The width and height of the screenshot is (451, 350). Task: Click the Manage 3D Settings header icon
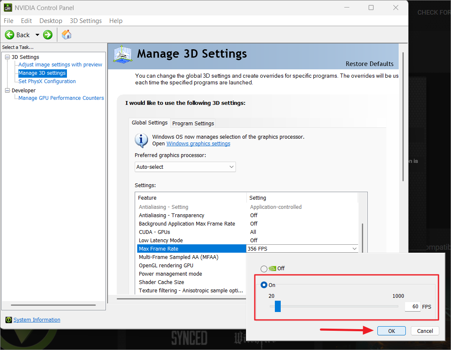(x=122, y=54)
